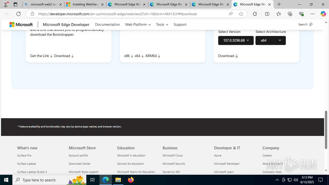Open the Action Center notifications icon

point(321,180)
